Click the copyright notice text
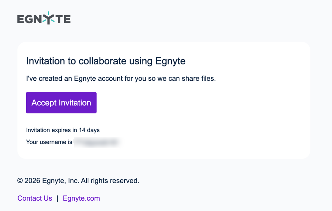 pyautogui.click(x=78, y=181)
